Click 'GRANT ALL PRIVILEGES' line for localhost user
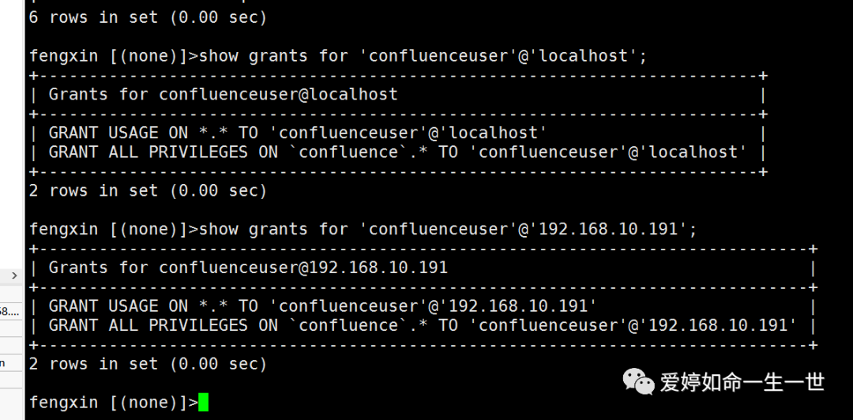The image size is (853, 420). (397, 152)
